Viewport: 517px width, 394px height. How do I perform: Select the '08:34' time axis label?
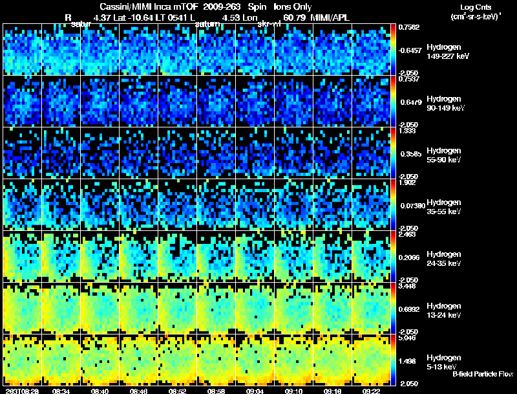coord(61,391)
